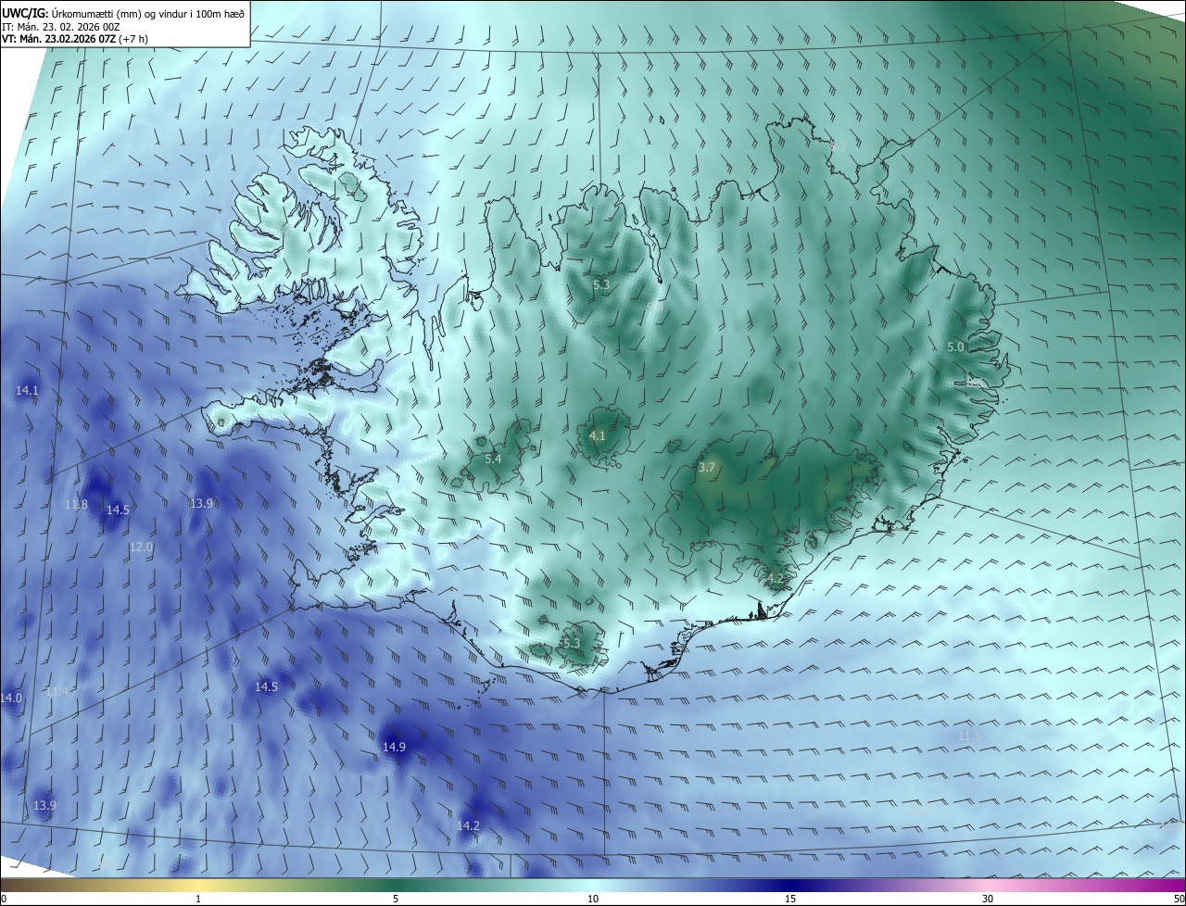1186x906 pixels.
Task: Click the 14.0 value label on the map
Action: [11, 698]
